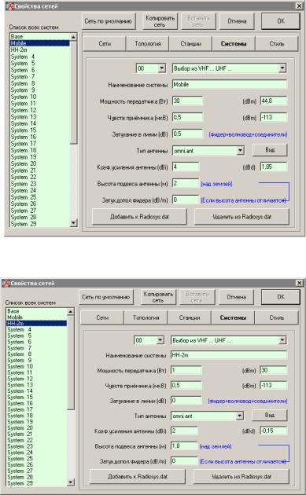Click antenna gain field showing 2 (dBi), lower window
Screen dimensions: 306x495
coord(184,431)
